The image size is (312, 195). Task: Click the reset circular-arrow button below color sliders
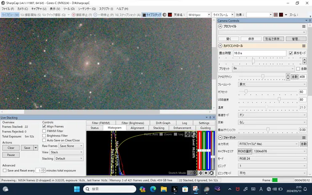(x=211, y=173)
